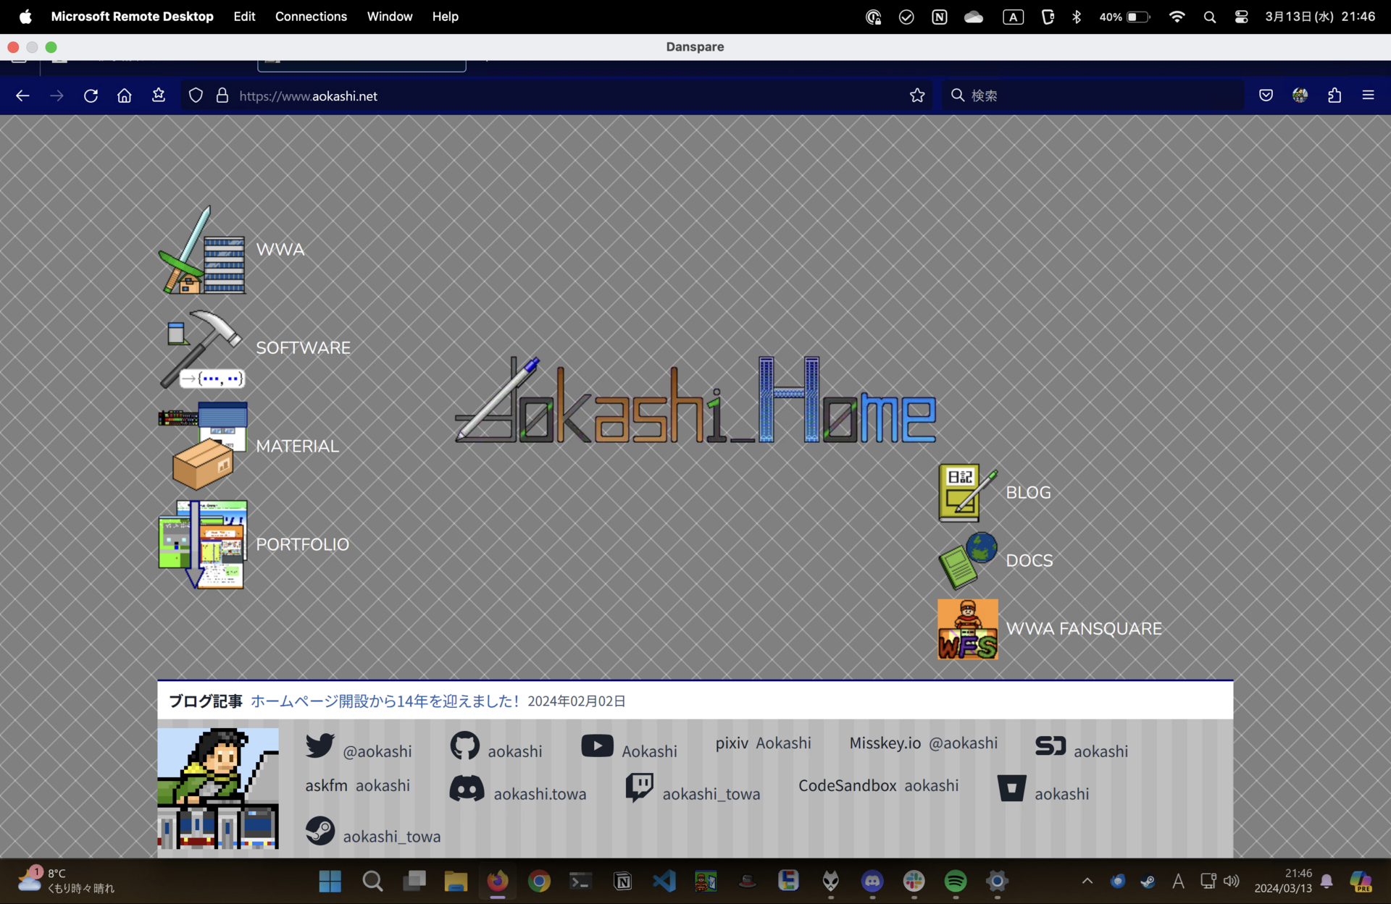The height and width of the screenshot is (904, 1391).
Task: Open Steam profile aokashi_towa icon
Action: (x=321, y=831)
